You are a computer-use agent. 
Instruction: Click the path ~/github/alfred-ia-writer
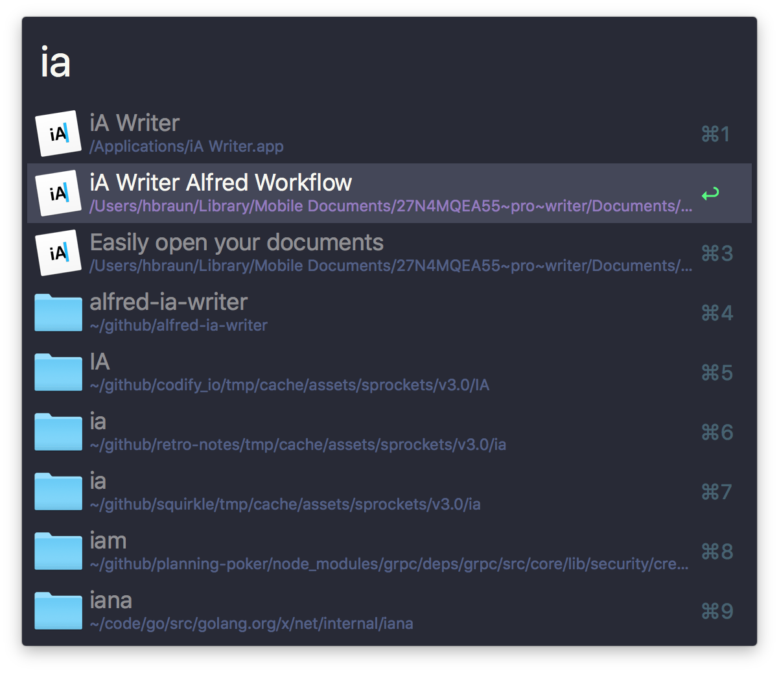[178, 325]
